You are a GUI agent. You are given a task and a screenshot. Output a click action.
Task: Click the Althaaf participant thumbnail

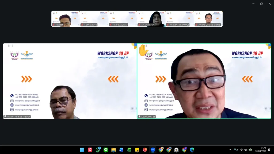pyautogui.click(x=66, y=19)
